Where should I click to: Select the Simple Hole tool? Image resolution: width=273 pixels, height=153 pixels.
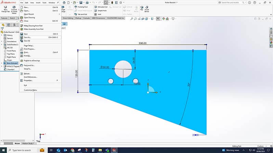coord(101,11)
